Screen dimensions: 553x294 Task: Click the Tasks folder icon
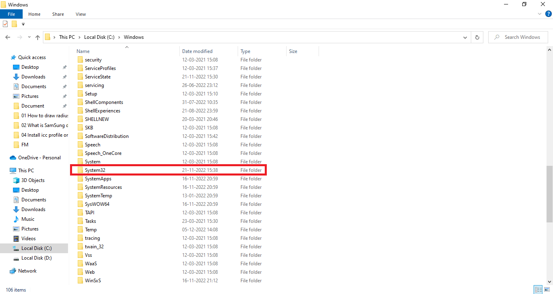(80, 221)
